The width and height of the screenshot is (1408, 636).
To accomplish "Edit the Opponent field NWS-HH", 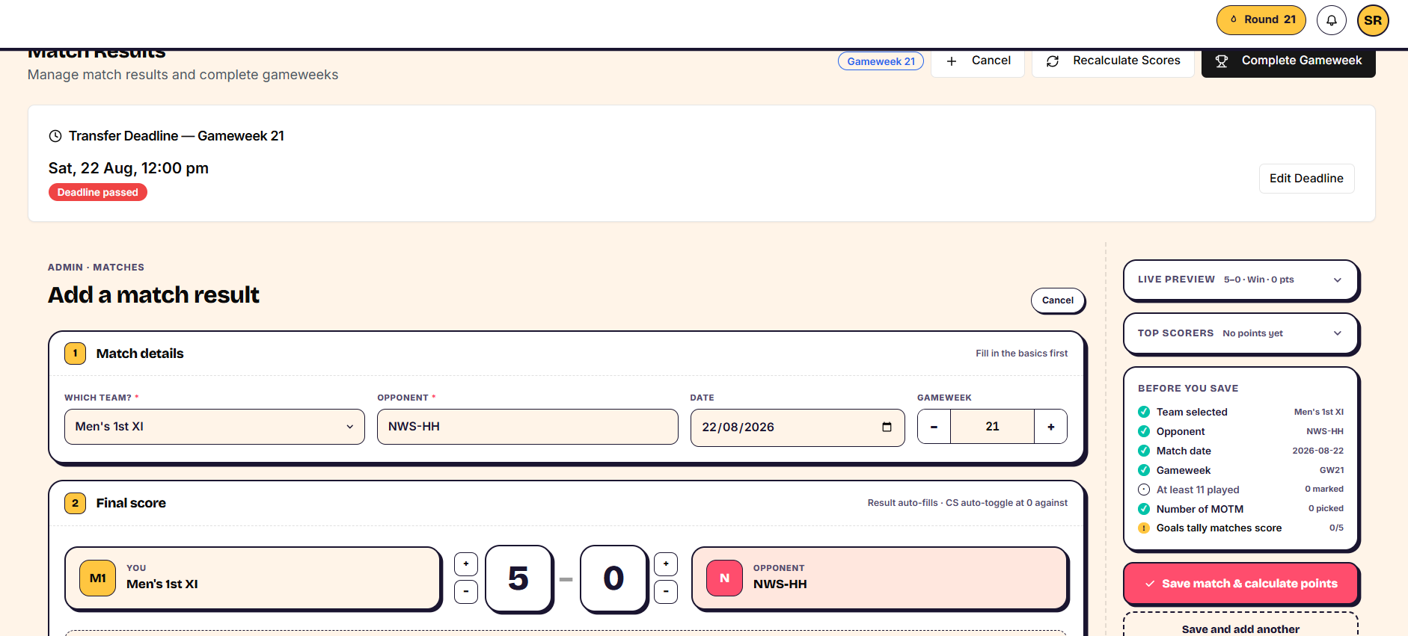I will [527, 427].
